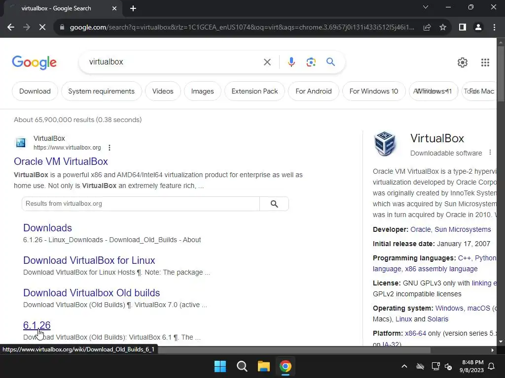Go back to the previous page
505x378 pixels.
pos(11,28)
